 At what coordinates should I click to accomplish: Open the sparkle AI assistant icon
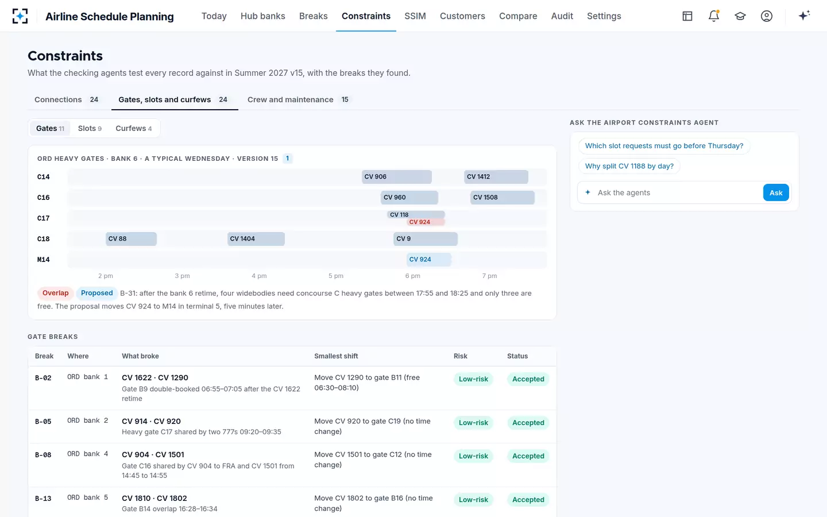tap(804, 16)
